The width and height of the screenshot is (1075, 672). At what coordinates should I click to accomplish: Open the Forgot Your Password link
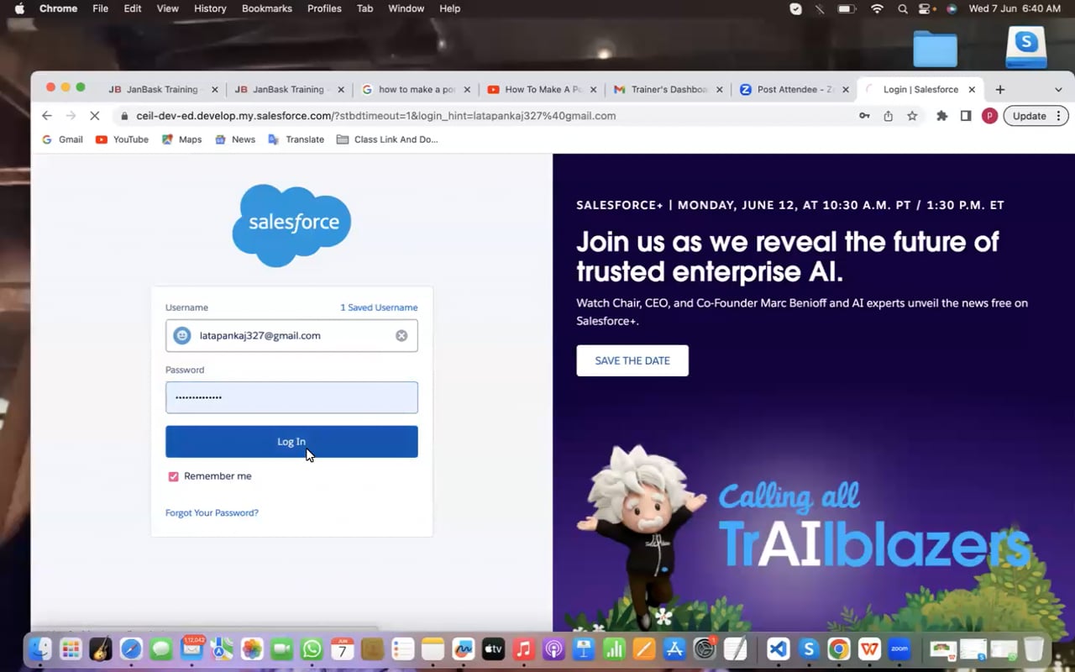pos(212,512)
